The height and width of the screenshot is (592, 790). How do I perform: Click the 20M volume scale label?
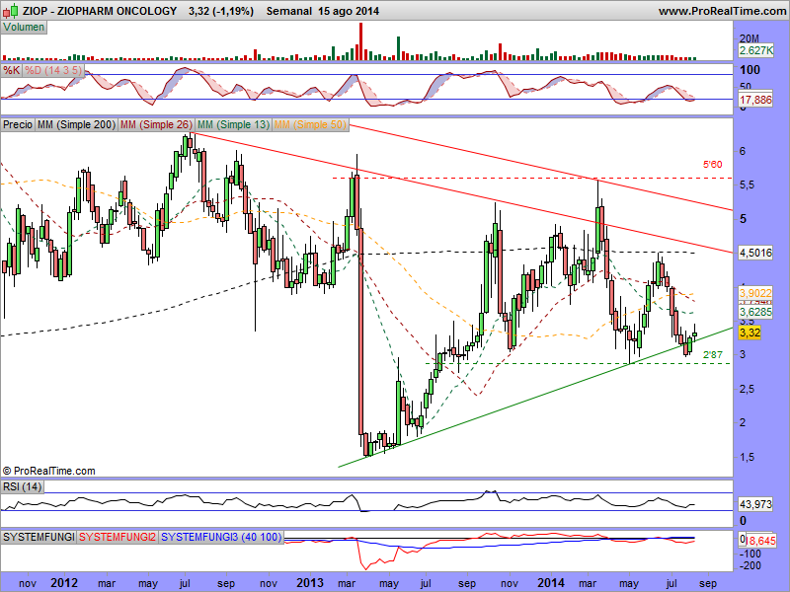[x=750, y=38]
